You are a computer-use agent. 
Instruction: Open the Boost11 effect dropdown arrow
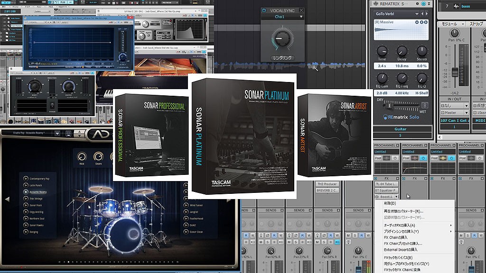click(x=396, y=197)
